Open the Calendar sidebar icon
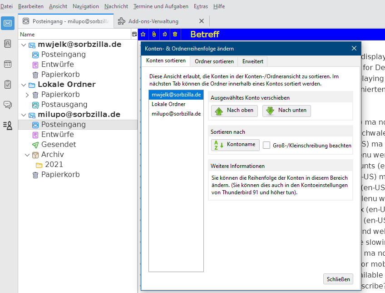 tap(8, 64)
